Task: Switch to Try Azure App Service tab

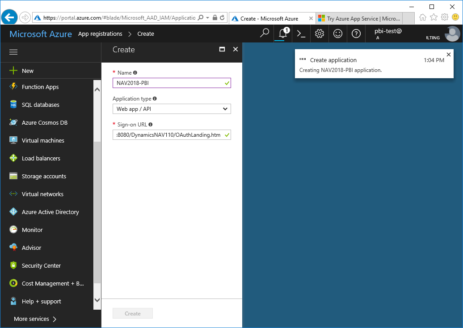Action: [x=359, y=19]
